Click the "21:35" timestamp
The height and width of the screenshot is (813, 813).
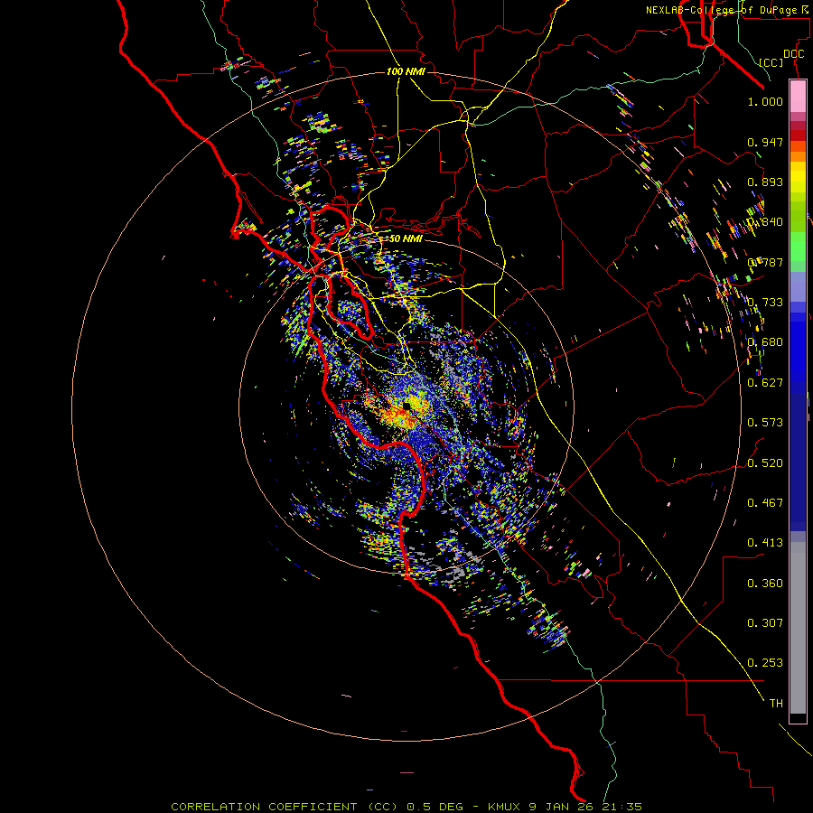click(x=622, y=807)
